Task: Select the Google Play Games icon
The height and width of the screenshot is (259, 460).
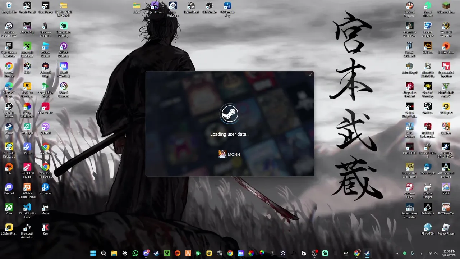Action: pos(45,90)
